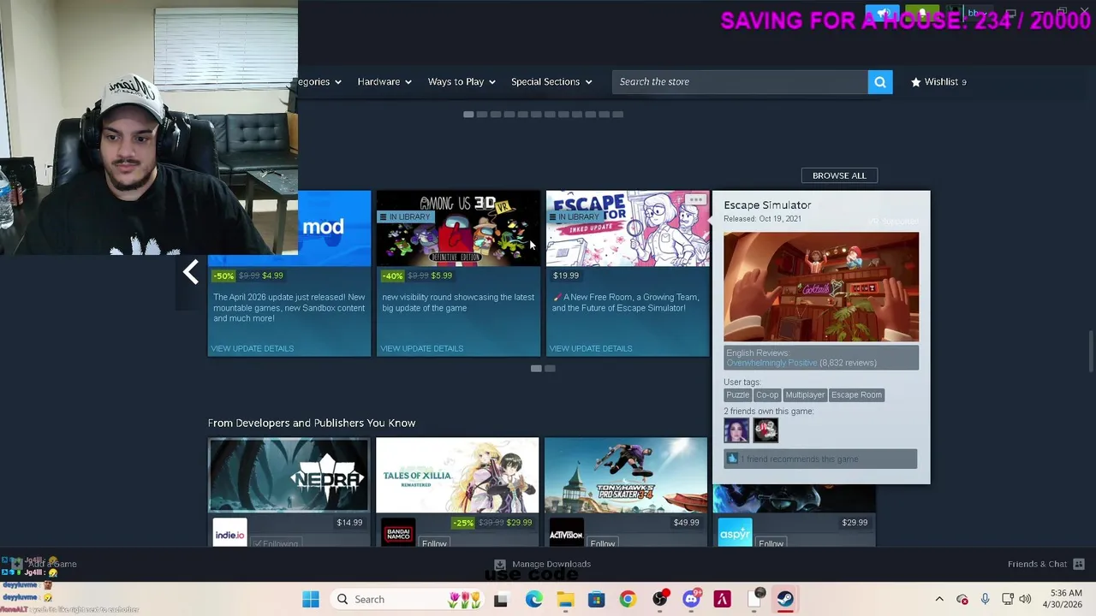
Task: View update details for Among Us 3D
Action: [x=421, y=348]
